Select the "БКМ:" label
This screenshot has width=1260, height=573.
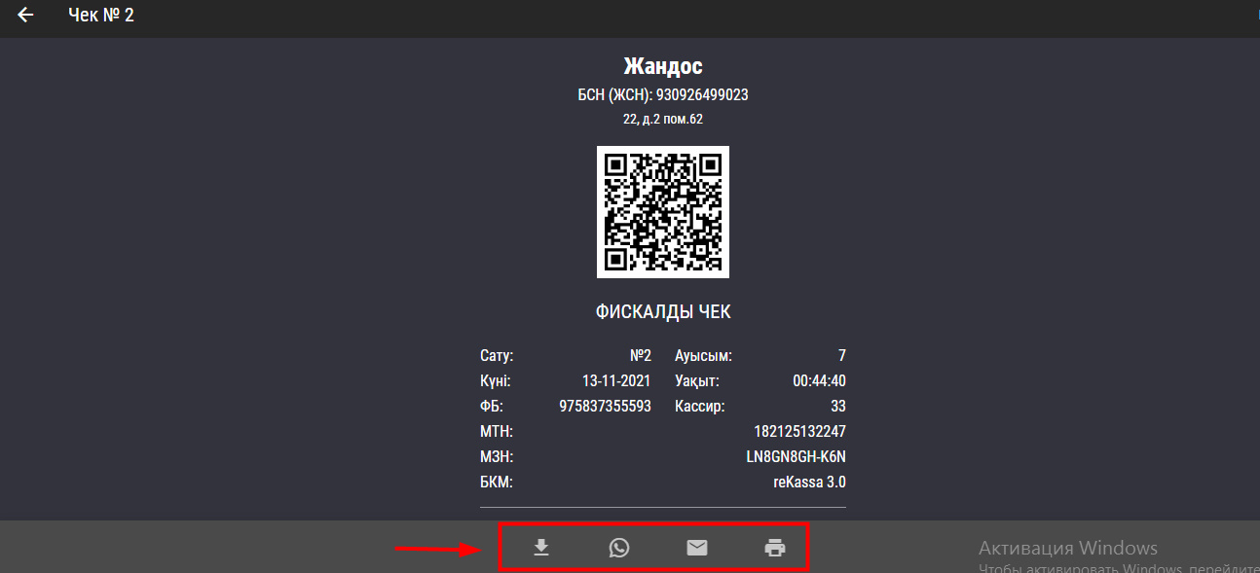[x=497, y=483]
